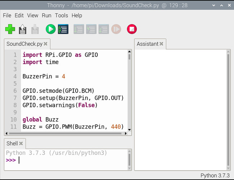Click the Shell prompt input line

coord(66,160)
